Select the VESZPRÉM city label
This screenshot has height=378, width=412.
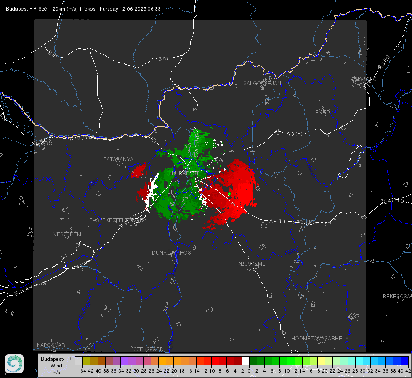click(67, 234)
